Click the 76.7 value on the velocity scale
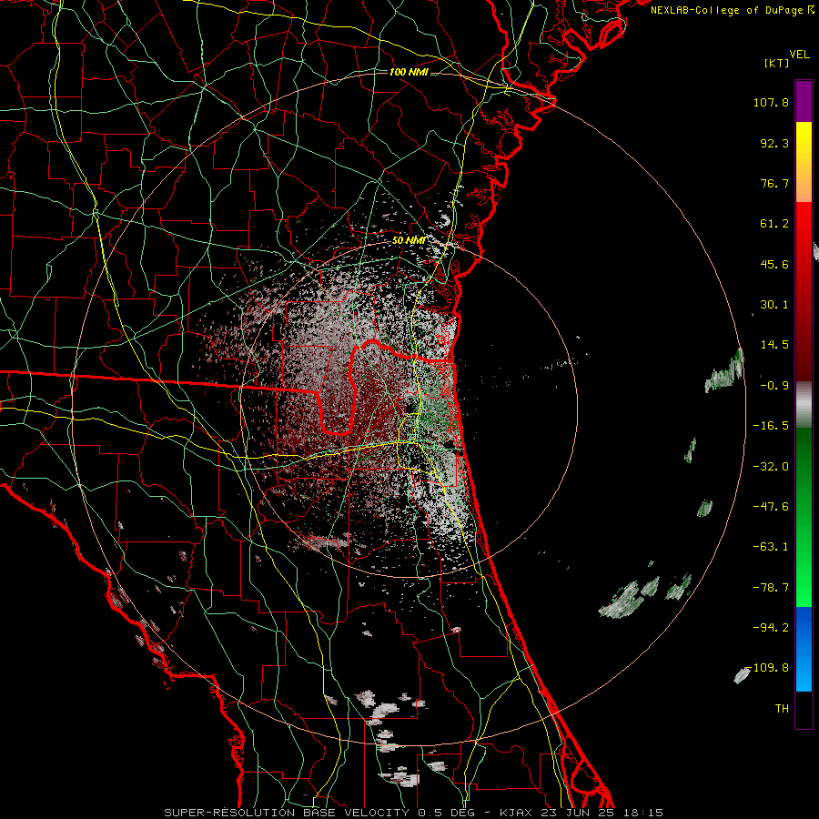 click(x=774, y=183)
